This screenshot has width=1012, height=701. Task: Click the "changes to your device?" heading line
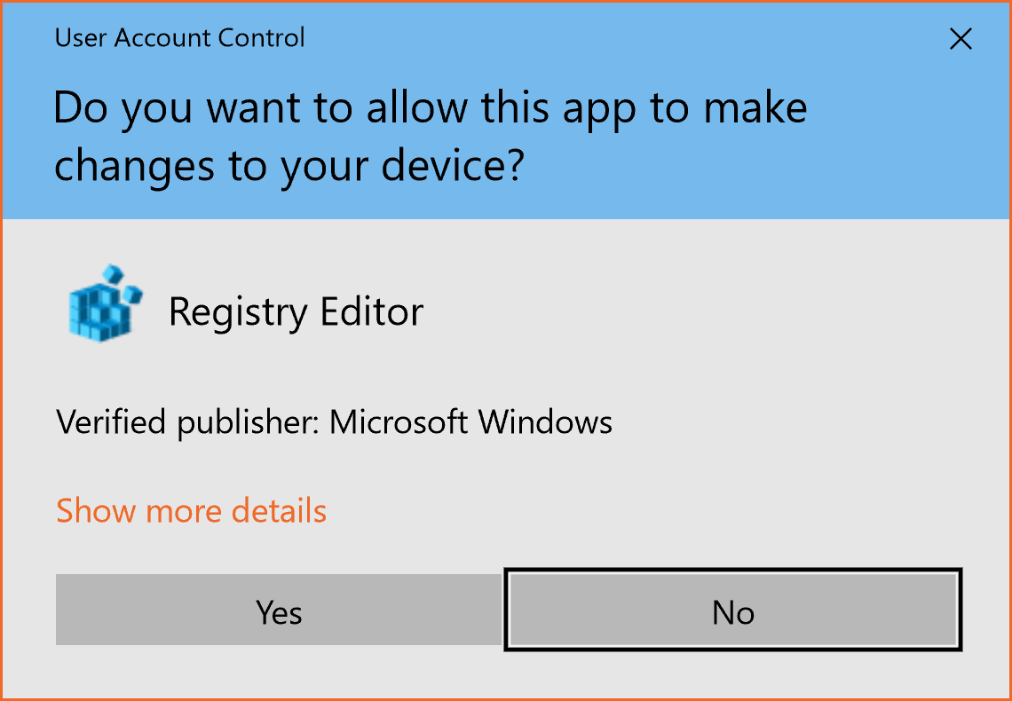(288, 167)
